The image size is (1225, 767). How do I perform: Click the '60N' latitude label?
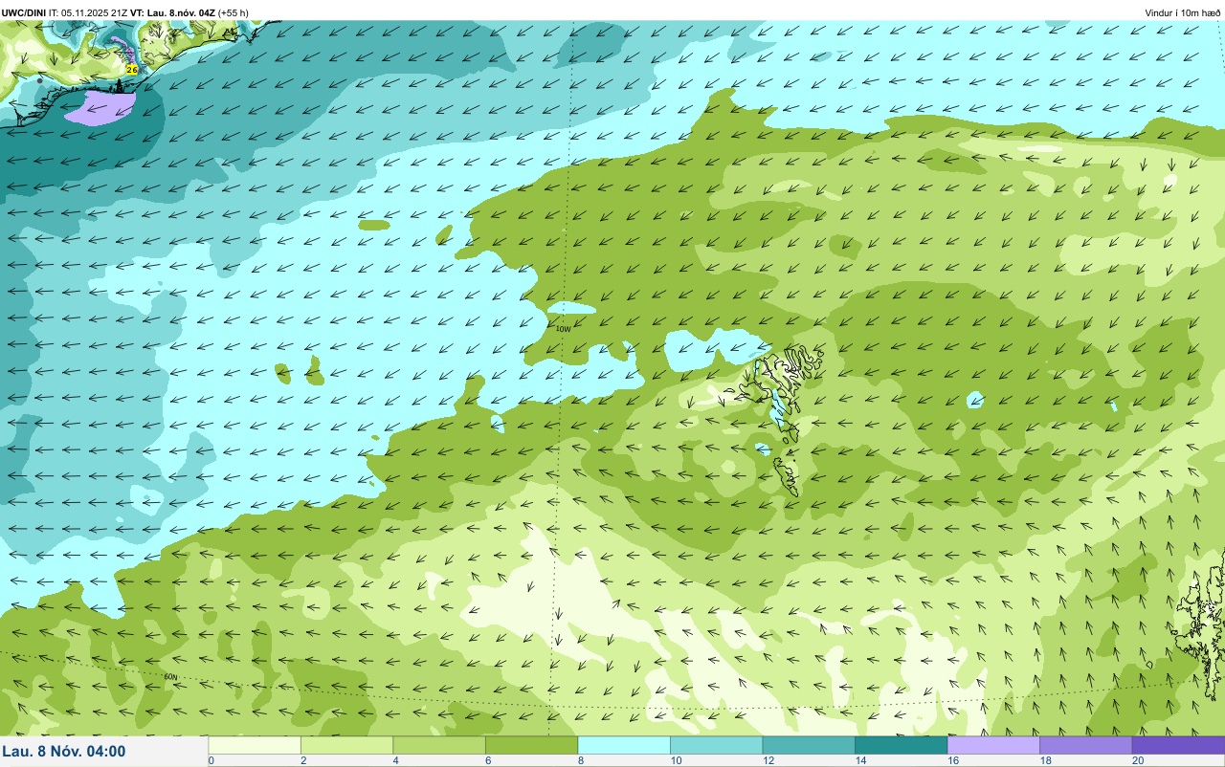pos(171,677)
